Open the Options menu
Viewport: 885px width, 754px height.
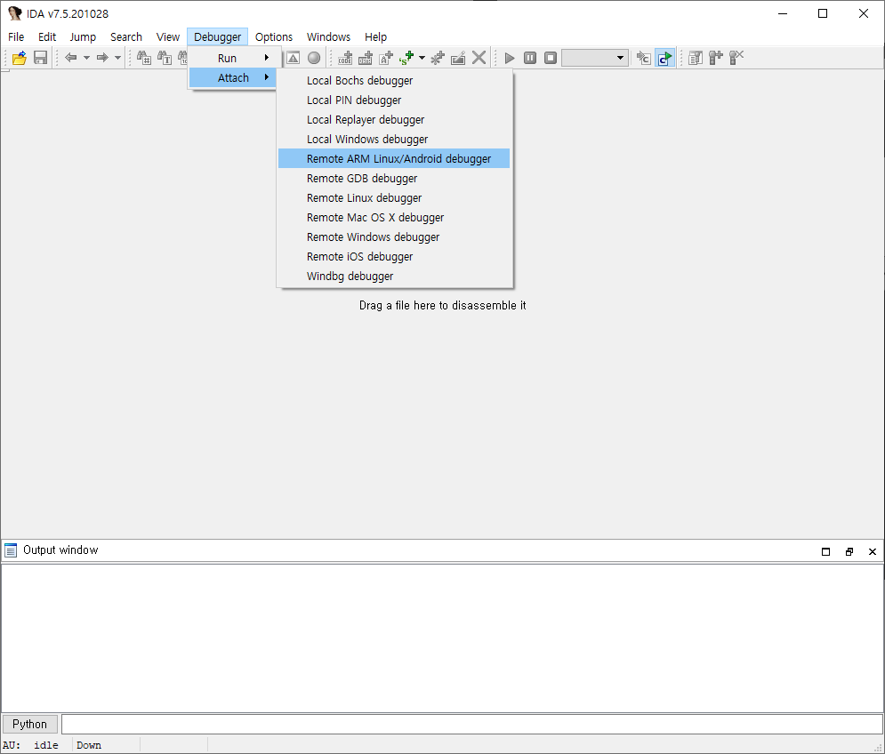click(274, 36)
